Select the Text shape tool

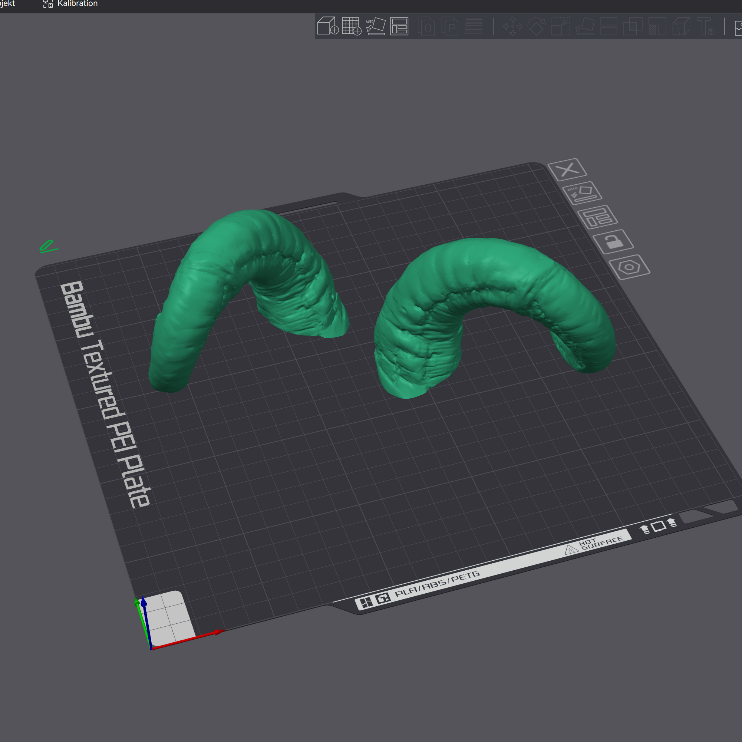706,26
